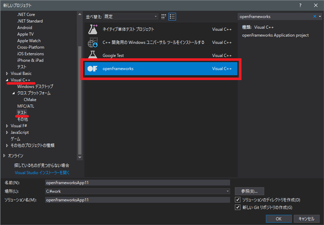
Task: Open the location C:¥work dropdown
Action: click(227, 191)
